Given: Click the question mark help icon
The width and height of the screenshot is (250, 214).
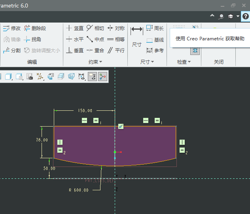Looking at the screenshot, I should (x=245, y=16).
